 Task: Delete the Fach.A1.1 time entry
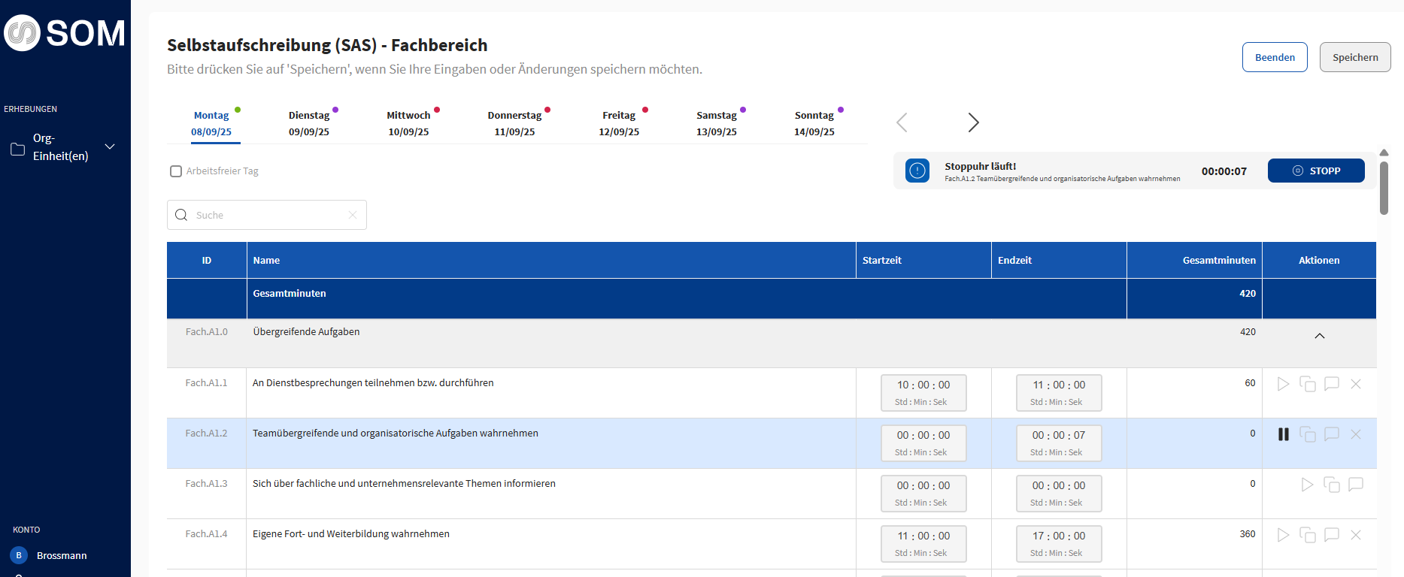coord(1355,384)
